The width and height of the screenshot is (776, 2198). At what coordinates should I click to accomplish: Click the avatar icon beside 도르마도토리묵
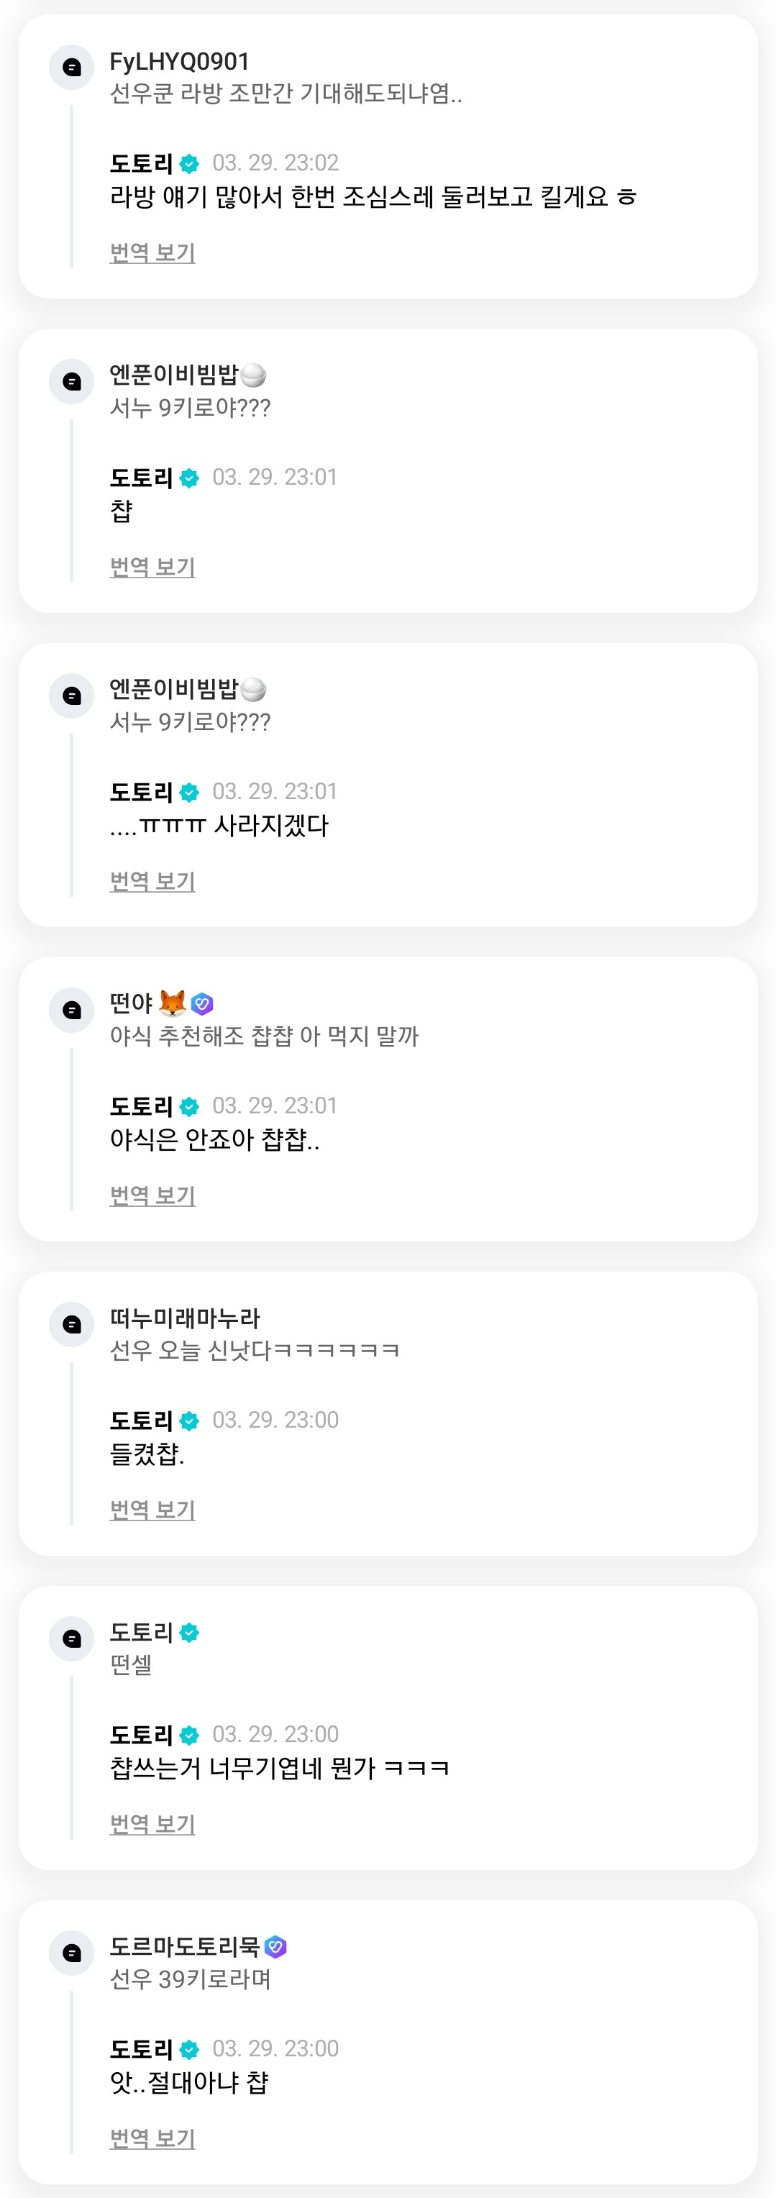[72, 1952]
